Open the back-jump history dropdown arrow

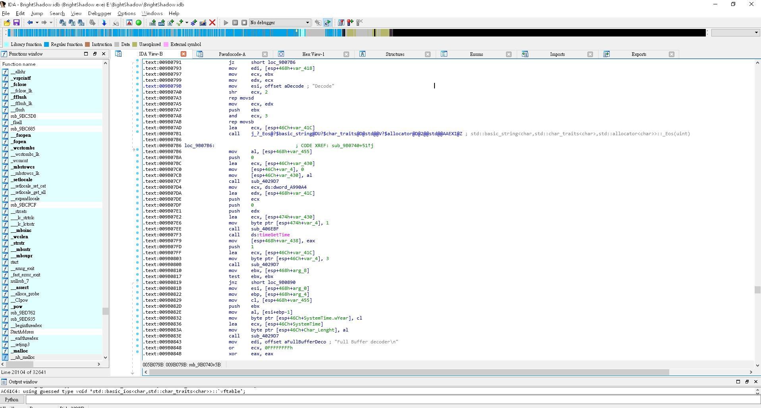pos(37,23)
